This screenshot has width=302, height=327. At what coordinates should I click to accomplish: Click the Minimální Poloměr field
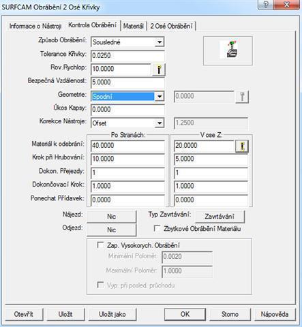[187, 257]
